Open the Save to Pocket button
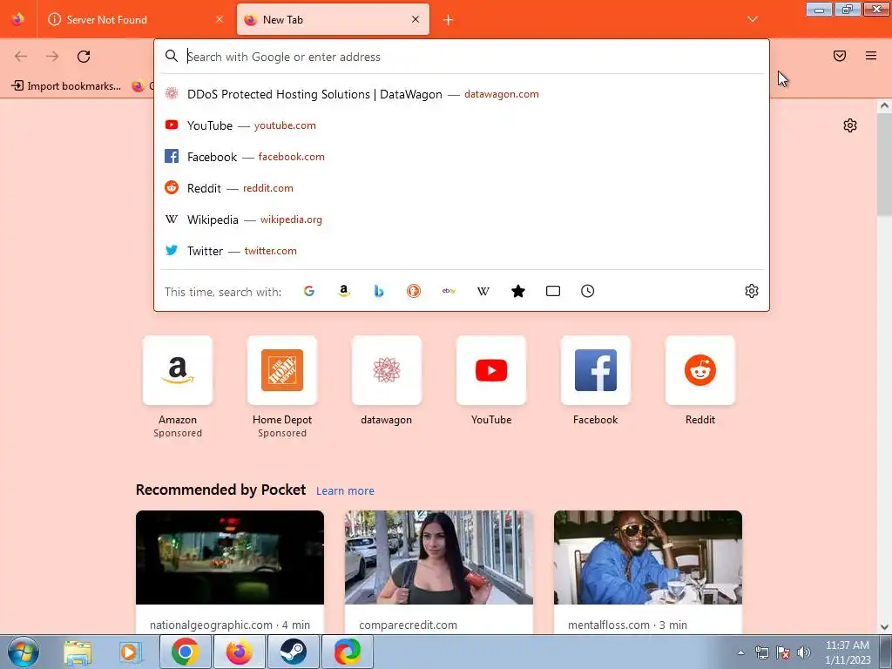This screenshot has width=892, height=669. point(839,56)
